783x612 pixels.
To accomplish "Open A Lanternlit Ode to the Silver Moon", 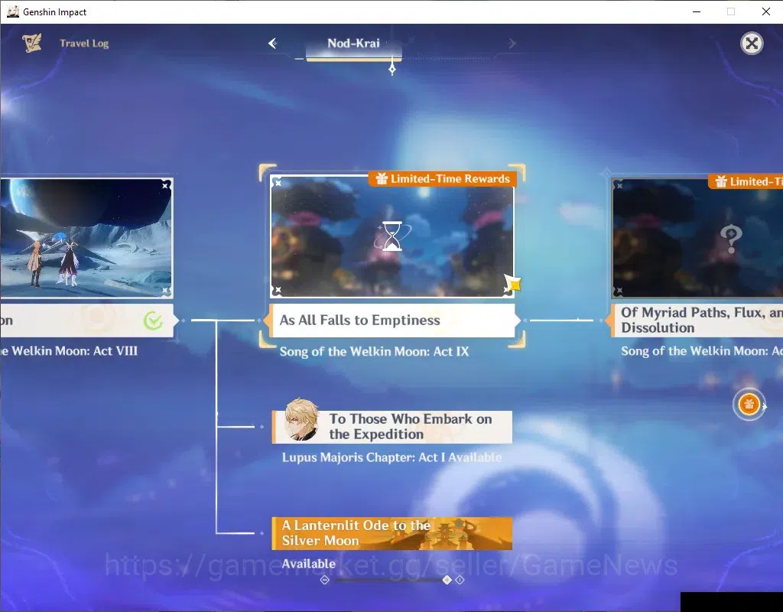I will (x=392, y=533).
